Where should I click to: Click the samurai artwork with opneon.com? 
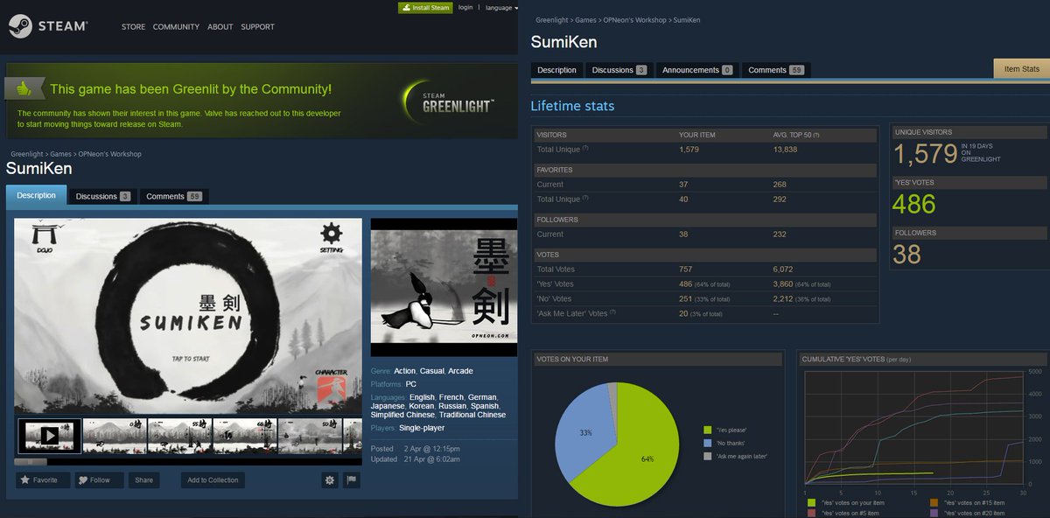point(444,287)
